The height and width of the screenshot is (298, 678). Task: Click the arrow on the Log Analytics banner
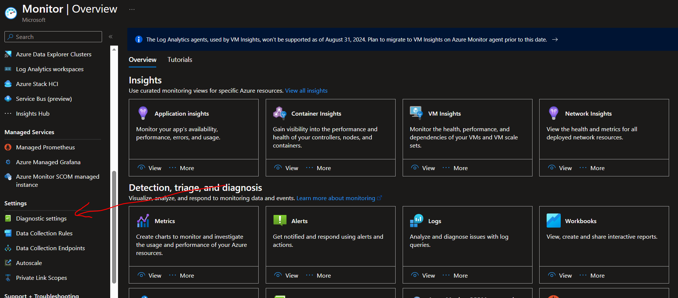click(555, 39)
